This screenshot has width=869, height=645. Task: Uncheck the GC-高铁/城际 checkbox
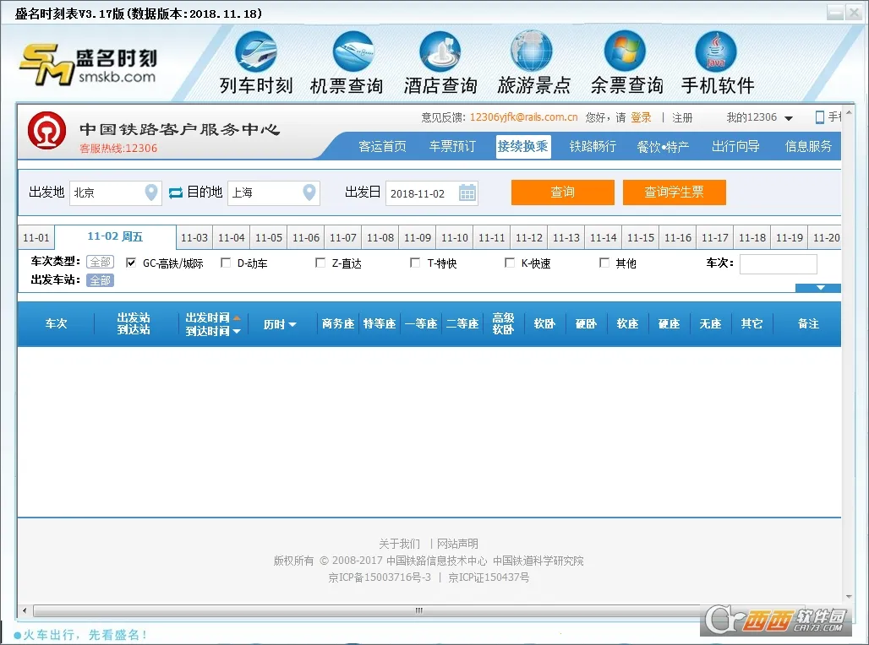tap(131, 263)
